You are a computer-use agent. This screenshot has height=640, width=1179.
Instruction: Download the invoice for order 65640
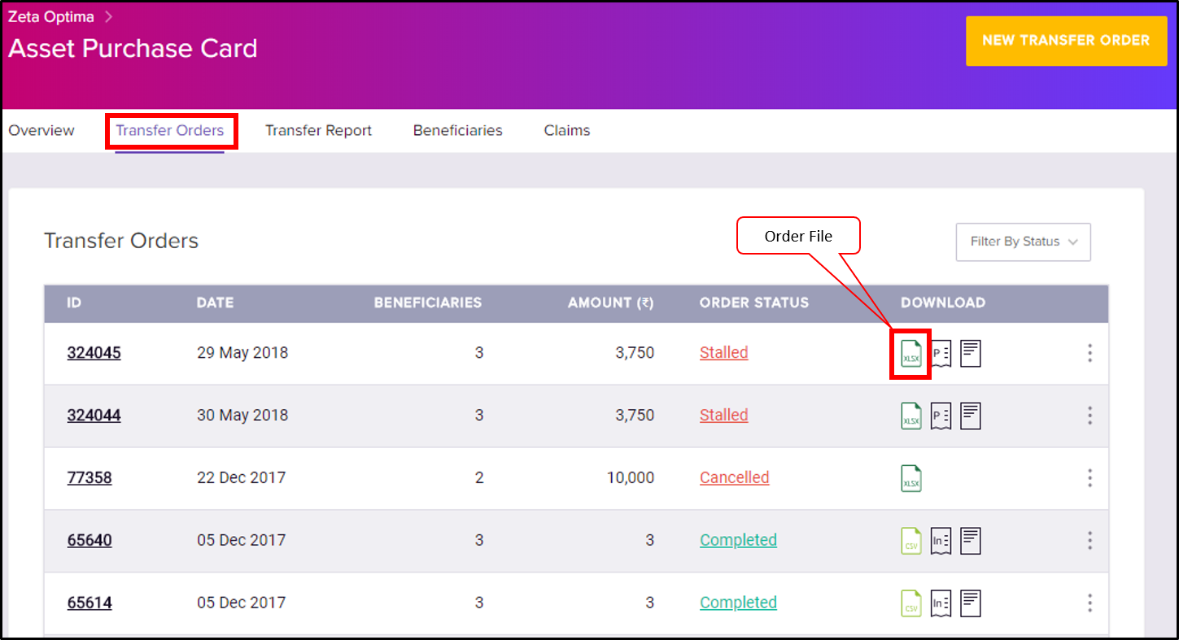tap(941, 541)
